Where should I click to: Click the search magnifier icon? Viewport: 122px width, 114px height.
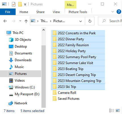(104, 21)
